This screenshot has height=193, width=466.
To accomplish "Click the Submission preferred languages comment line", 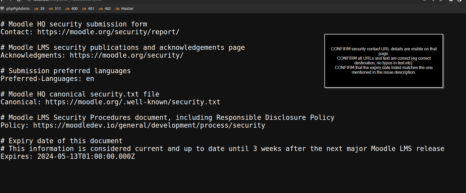I will 66,71.
